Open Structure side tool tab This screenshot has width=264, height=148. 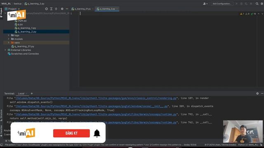click(1, 116)
